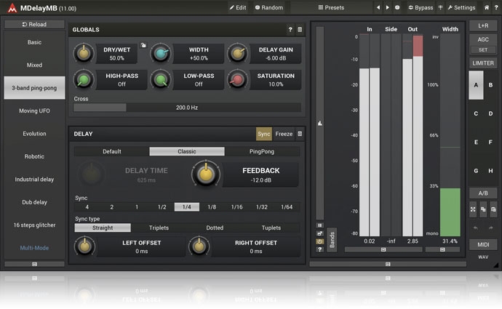Adjust the Cross frequency slider

[187, 107]
